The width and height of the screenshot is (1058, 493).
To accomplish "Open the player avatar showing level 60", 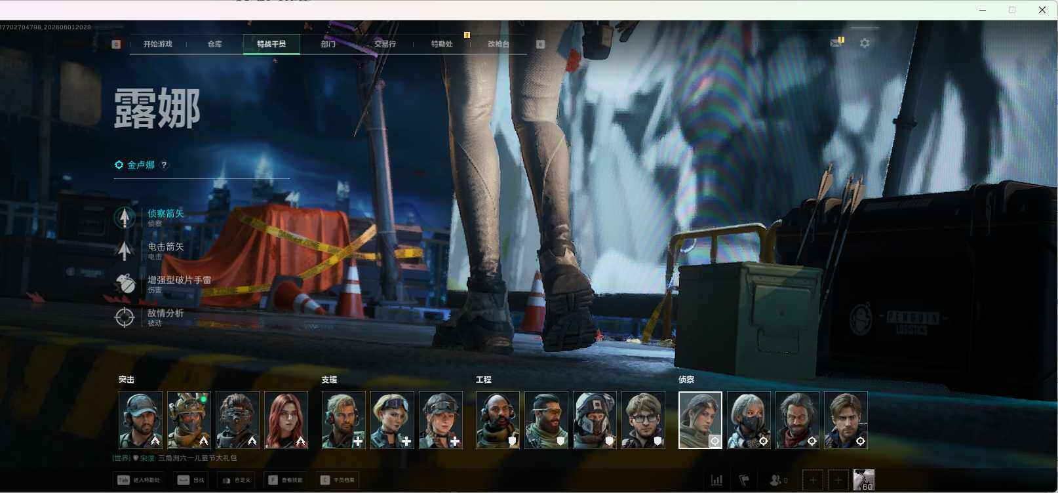I will (x=863, y=481).
